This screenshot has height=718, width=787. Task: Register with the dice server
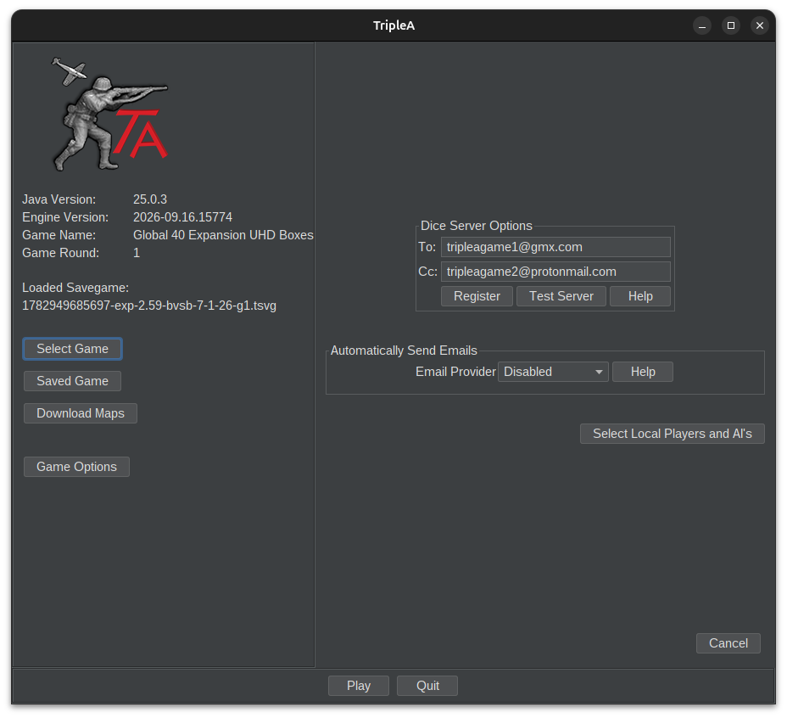click(x=477, y=296)
